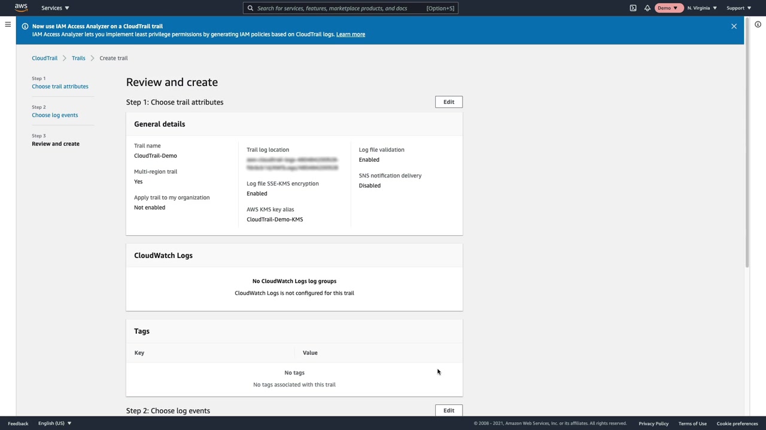766x430 pixels.
Task: Open the right-side info panel icon
Action: pyautogui.click(x=758, y=24)
